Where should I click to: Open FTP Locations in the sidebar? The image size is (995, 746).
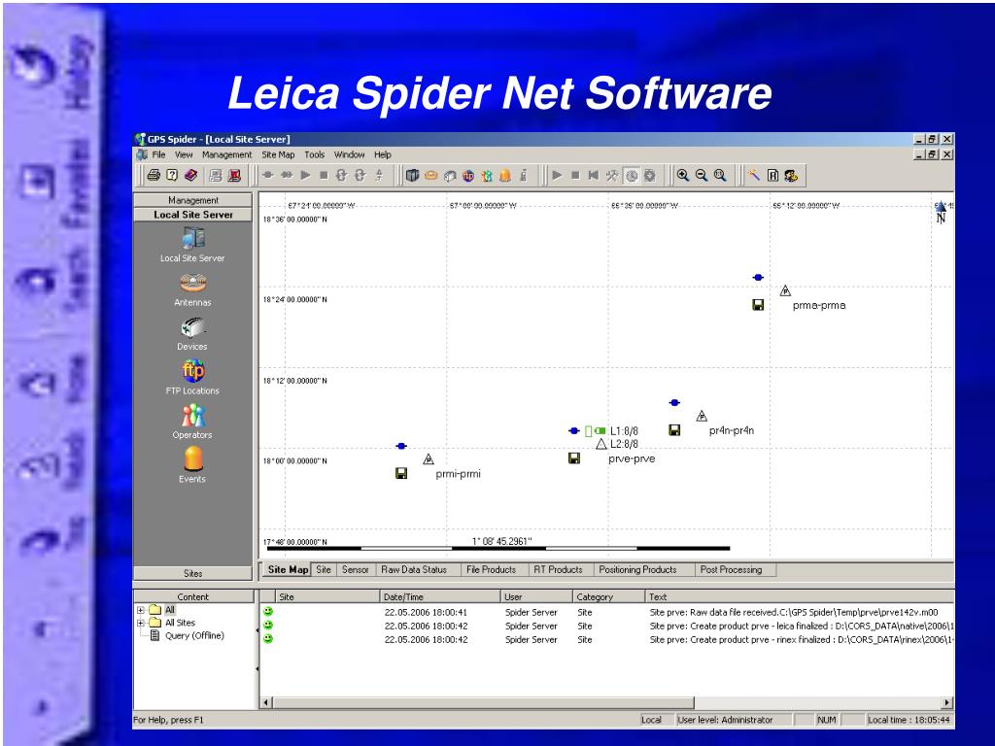coord(193,378)
